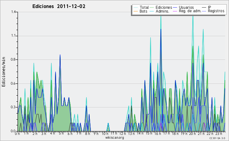
Task: Click the y-axis value 0.3
Action: [x=13, y=107]
